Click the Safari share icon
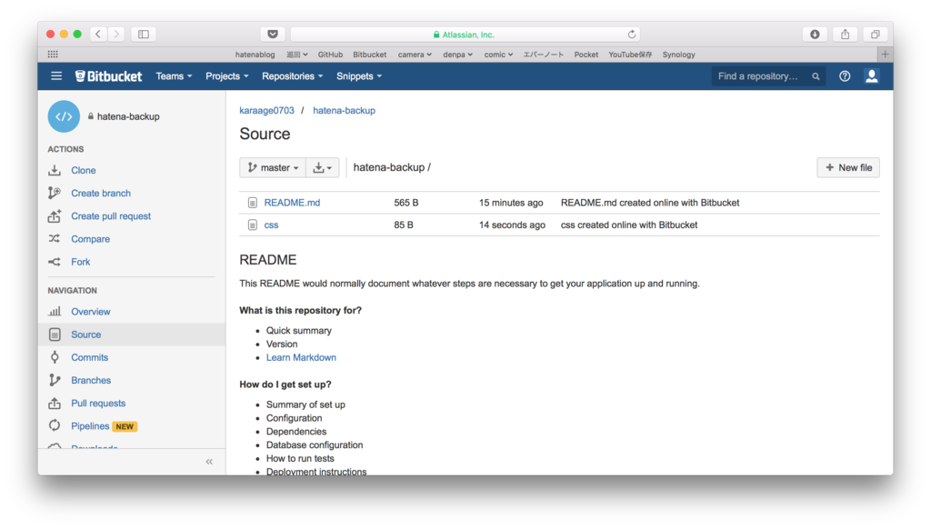This screenshot has height=529, width=931. click(845, 35)
